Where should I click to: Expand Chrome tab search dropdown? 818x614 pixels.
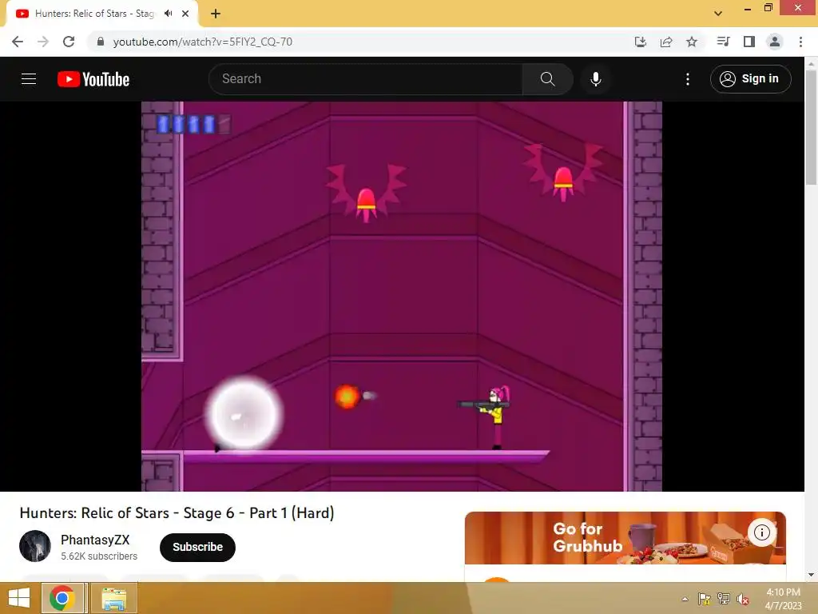(x=718, y=14)
